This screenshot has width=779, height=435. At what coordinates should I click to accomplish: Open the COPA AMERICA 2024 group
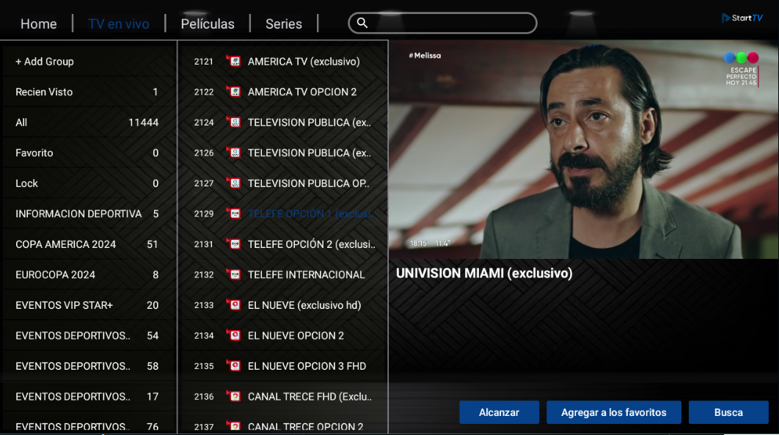point(89,244)
